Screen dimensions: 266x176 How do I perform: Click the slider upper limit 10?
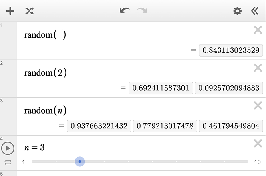(x=257, y=162)
